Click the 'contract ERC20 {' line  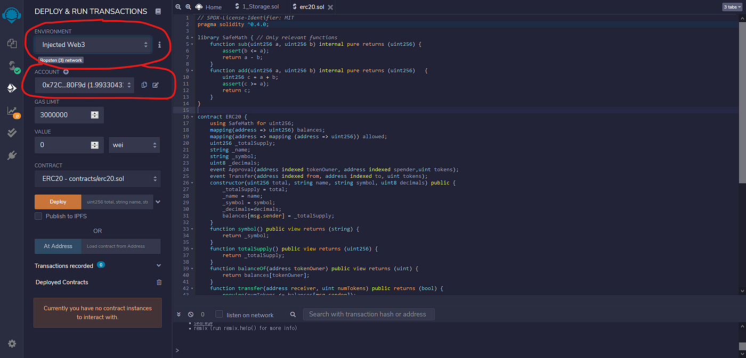(222, 117)
